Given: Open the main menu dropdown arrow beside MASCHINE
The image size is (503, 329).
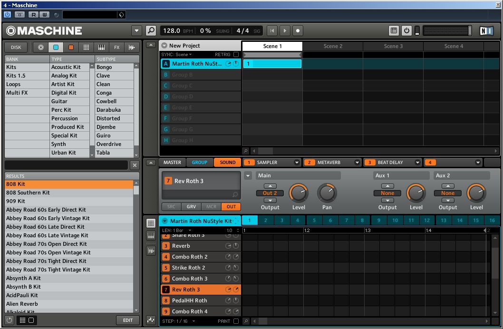Looking at the screenshot, I should click(136, 30).
